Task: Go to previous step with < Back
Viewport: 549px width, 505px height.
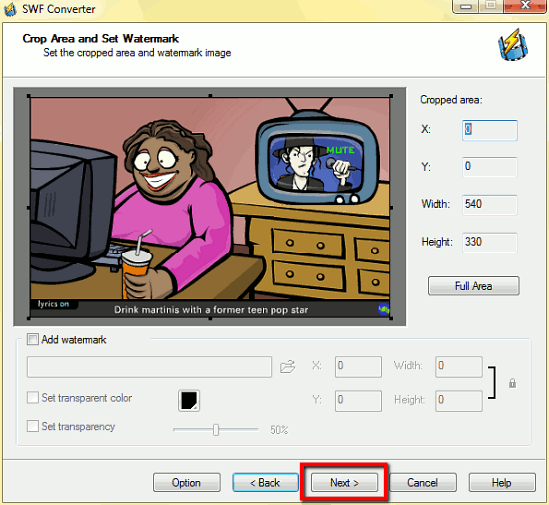Action: [266, 483]
